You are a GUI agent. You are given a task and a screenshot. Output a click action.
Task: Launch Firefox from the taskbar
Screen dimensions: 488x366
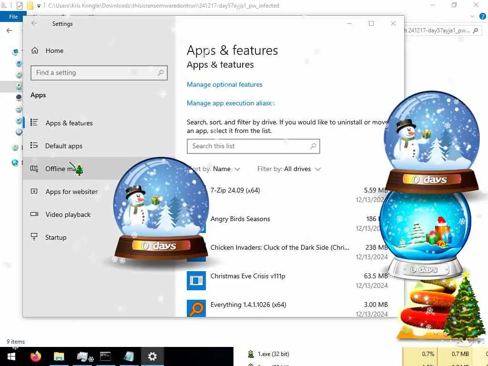pyautogui.click(x=35, y=356)
